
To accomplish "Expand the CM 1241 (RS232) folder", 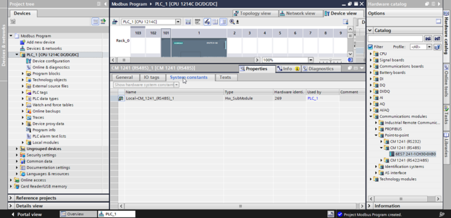I will pos(381,141).
